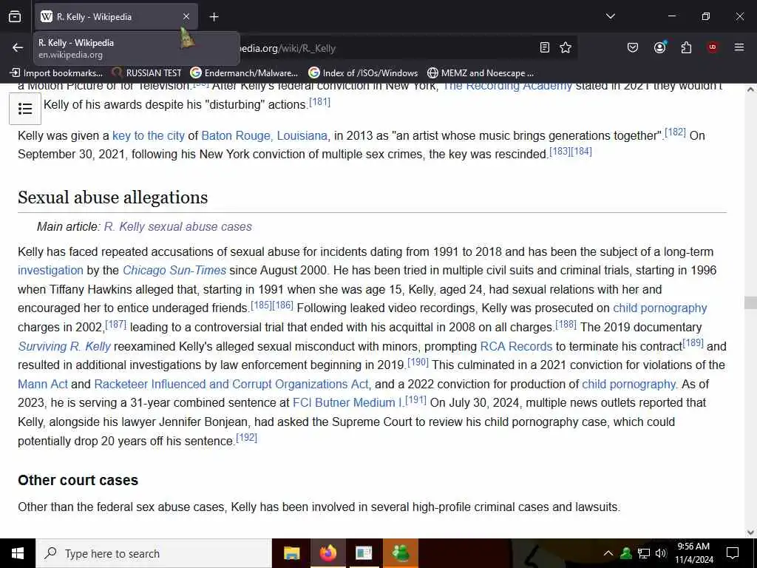Viewport: 757px width, 568px height.
Task: Click the 'Sexual abuse allegations' heading
Action: pos(112,197)
